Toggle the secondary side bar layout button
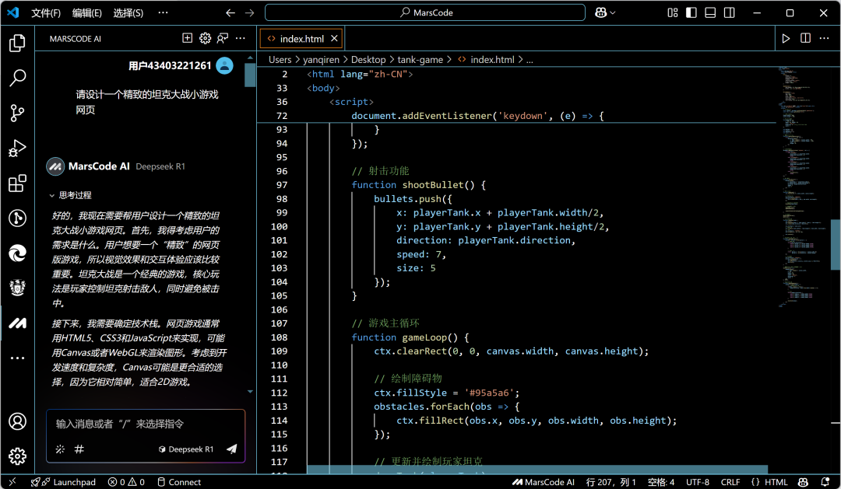 click(728, 12)
